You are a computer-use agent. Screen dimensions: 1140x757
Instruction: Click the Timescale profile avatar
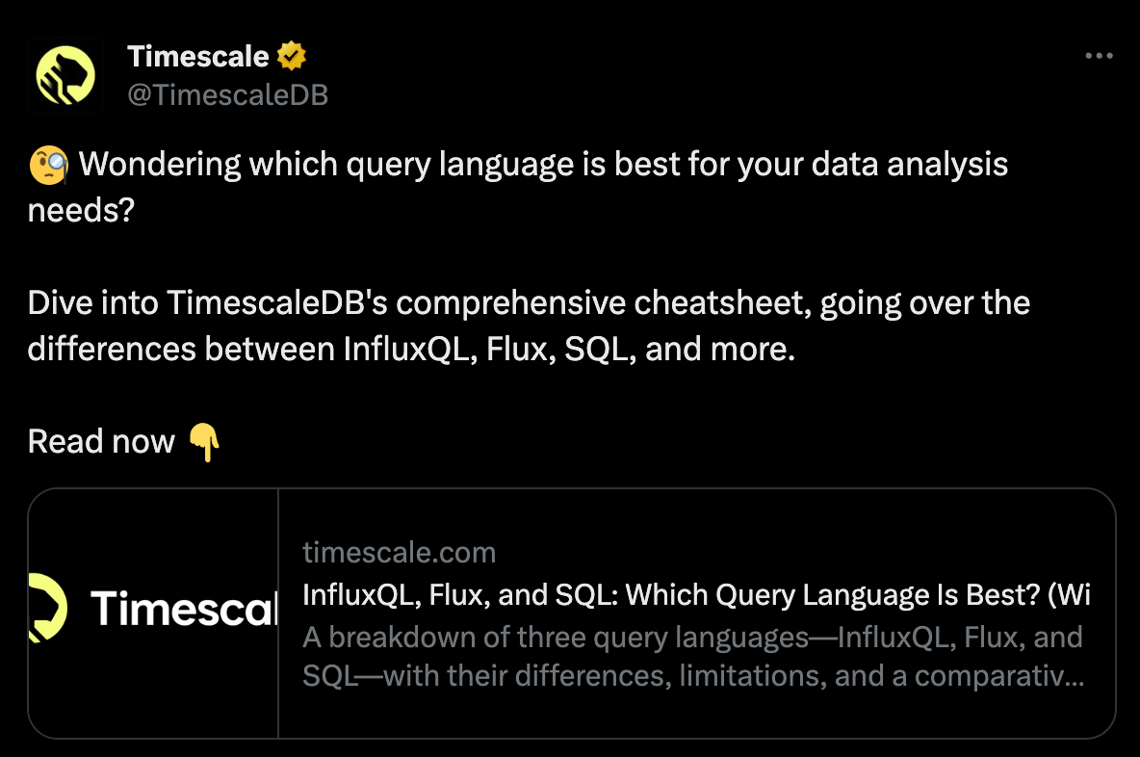click(65, 76)
